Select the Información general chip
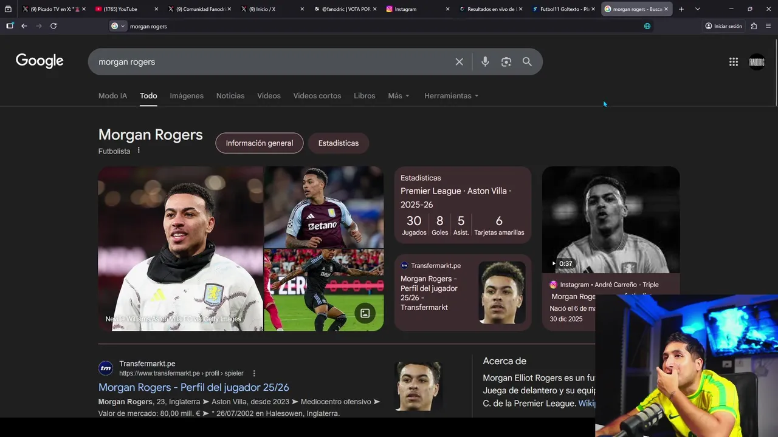 coord(260,143)
